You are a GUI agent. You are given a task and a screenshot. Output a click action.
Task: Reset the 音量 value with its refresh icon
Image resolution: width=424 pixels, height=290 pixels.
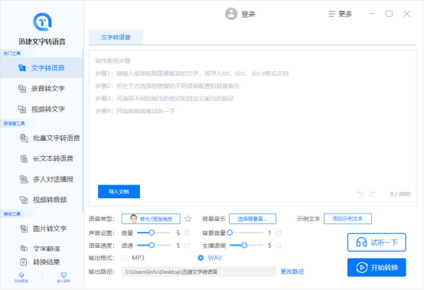[x=187, y=233]
